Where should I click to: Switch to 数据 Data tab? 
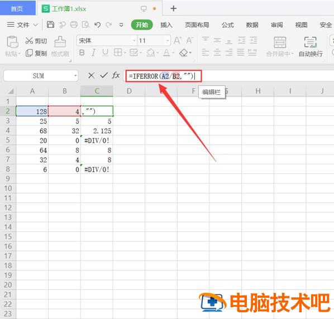coord(252,25)
